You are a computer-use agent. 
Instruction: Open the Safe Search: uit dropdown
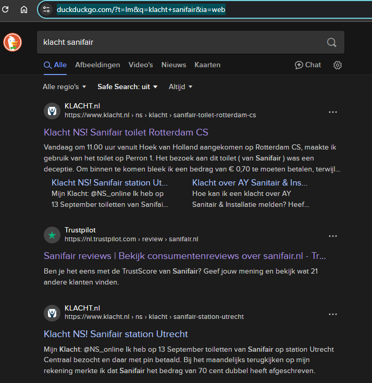(128, 87)
